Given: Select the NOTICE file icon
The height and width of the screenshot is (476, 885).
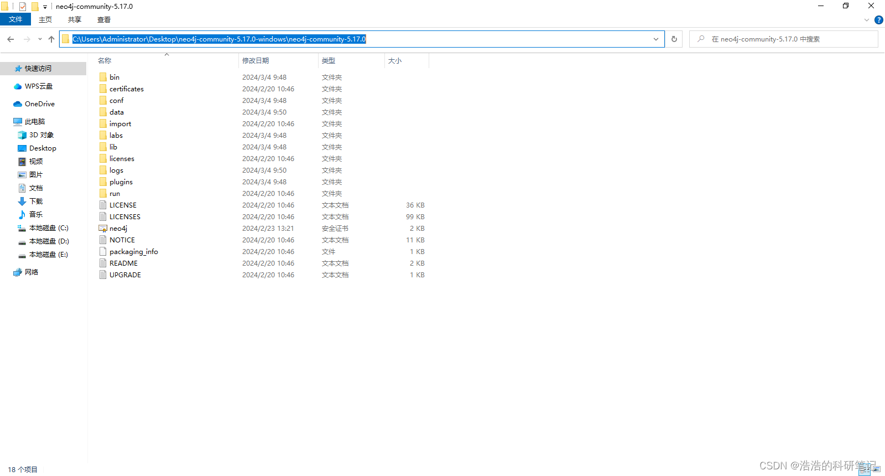Looking at the screenshot, I should click(103, 240).
